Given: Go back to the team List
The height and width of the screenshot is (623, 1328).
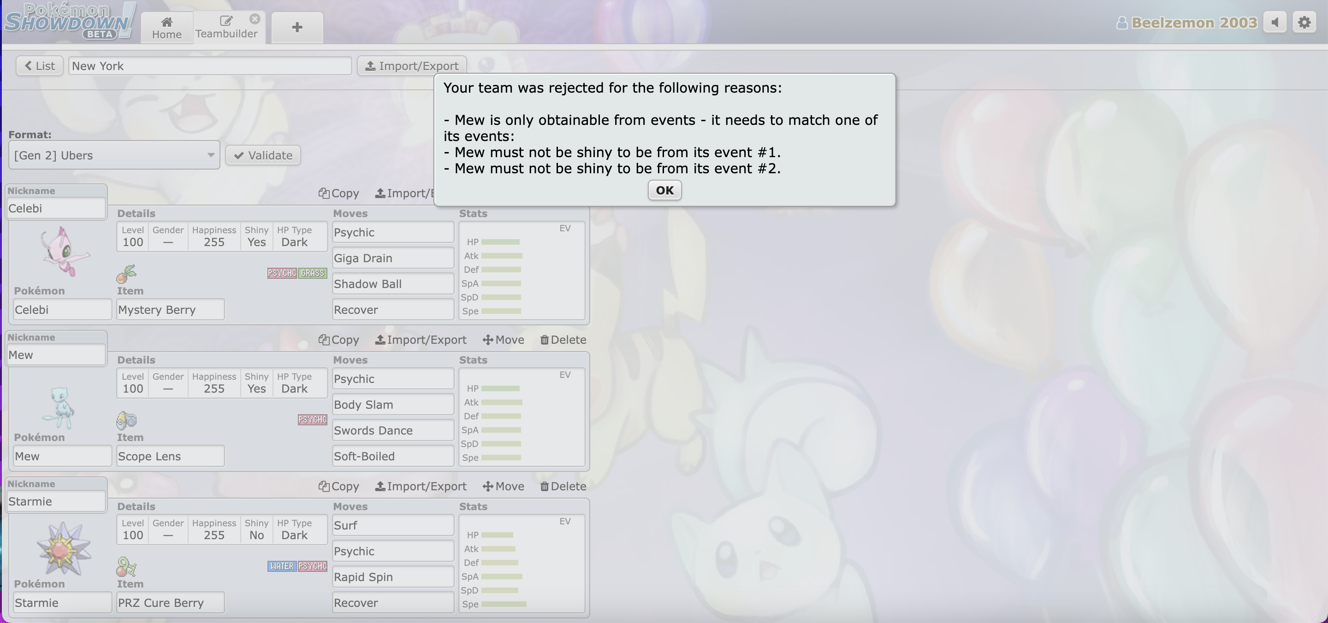Looking at the screenshot, I should click(x=40, y=66).
